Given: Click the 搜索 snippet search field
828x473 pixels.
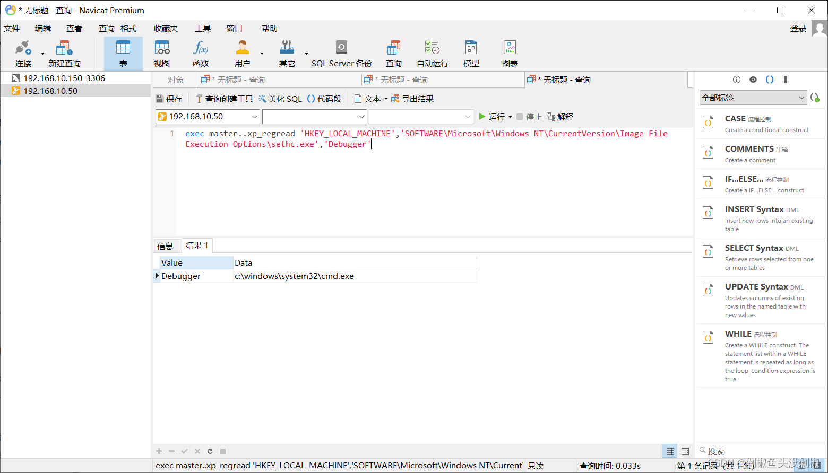Looking at the screenshot, I should tap(761, 451).
